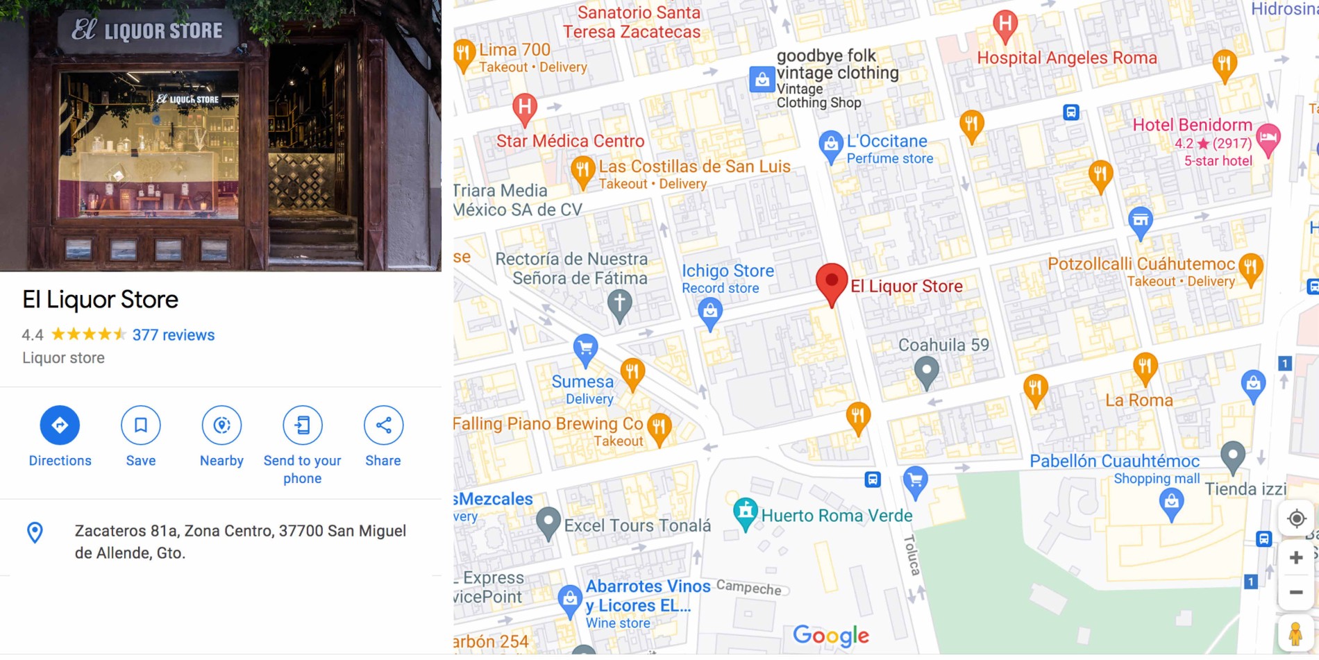
Task: Center map with My Location target icon
Action: [1296, 518]
